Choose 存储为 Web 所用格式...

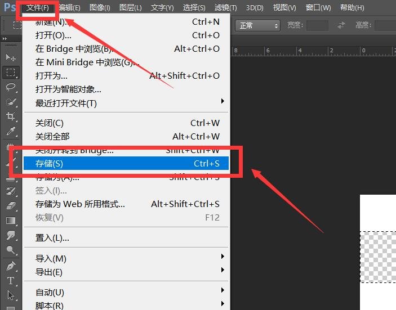(x=126, y=204)
